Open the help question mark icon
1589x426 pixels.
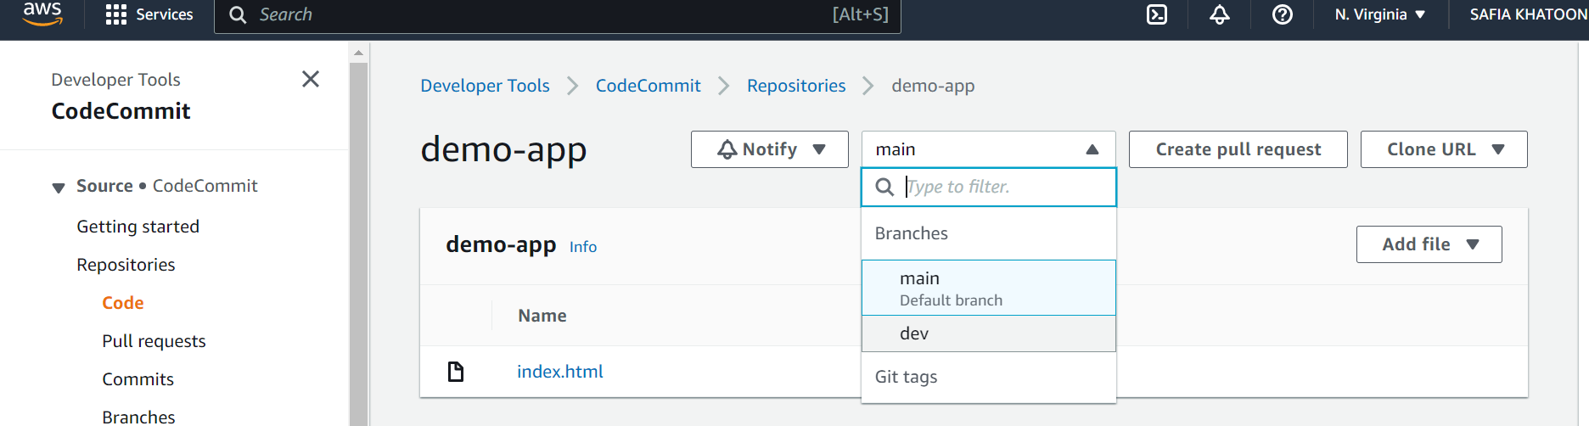click(x=1283, y=14)
